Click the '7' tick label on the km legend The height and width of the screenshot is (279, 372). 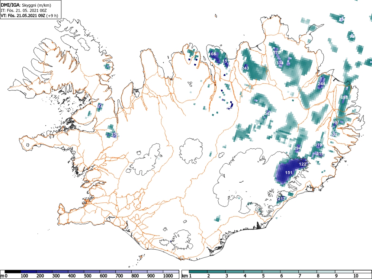[x=299, y=276]
